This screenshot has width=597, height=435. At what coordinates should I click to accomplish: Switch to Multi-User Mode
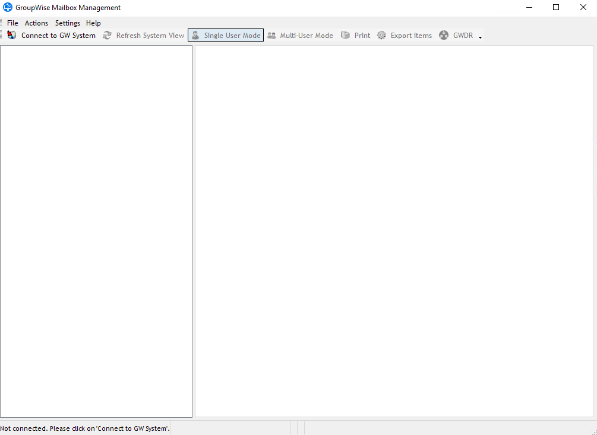point(301,36)
